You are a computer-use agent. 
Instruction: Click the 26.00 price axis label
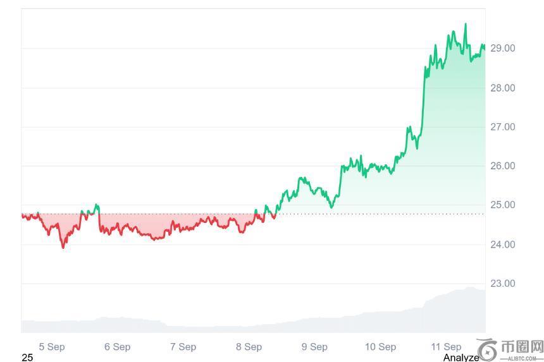pyautogui.click(x=503, y=166)
